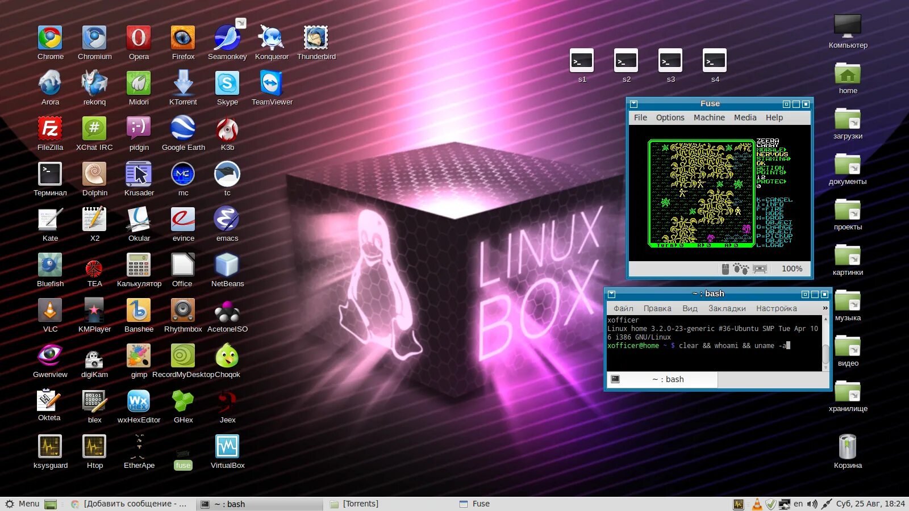Open the Options menu in Fuse
The image size is (909, 511).
[x=670, y=118]
